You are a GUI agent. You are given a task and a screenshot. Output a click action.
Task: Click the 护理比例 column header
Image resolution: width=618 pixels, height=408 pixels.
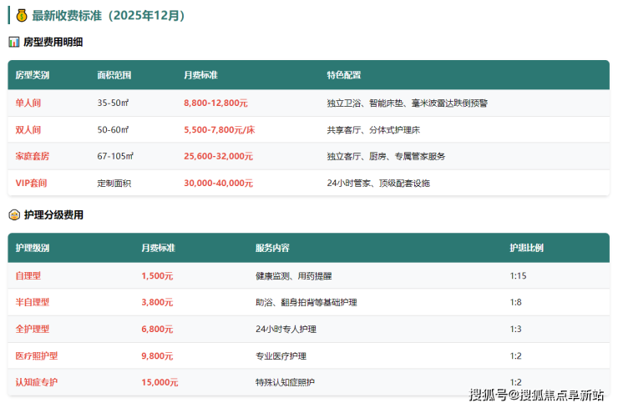pos(527,249)
